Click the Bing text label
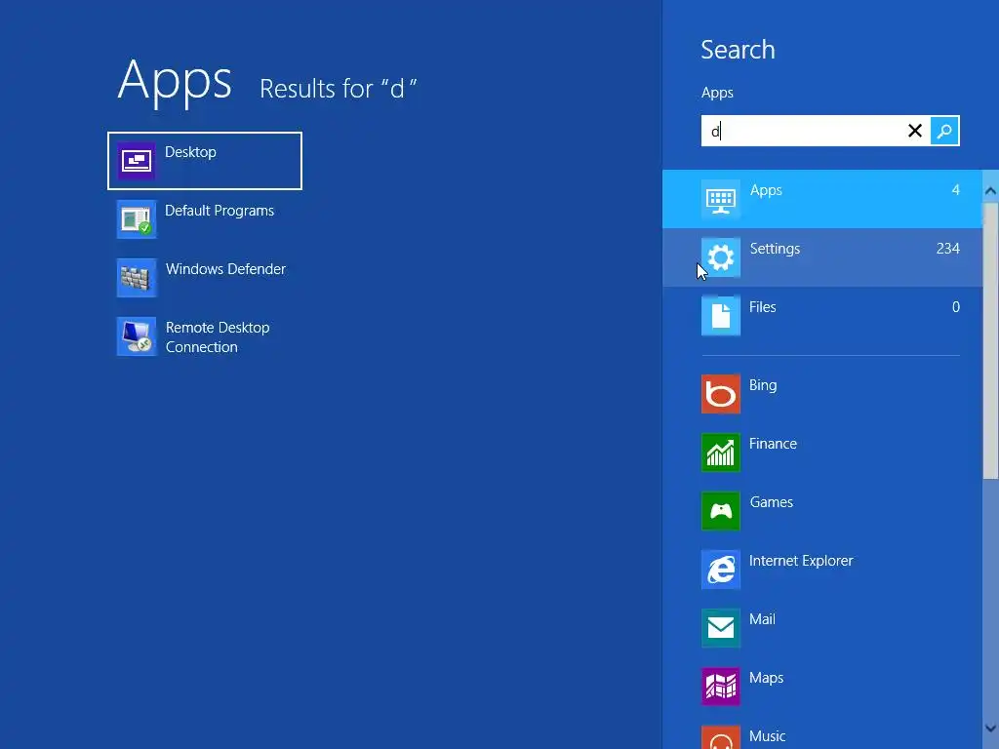 [763, 385]
